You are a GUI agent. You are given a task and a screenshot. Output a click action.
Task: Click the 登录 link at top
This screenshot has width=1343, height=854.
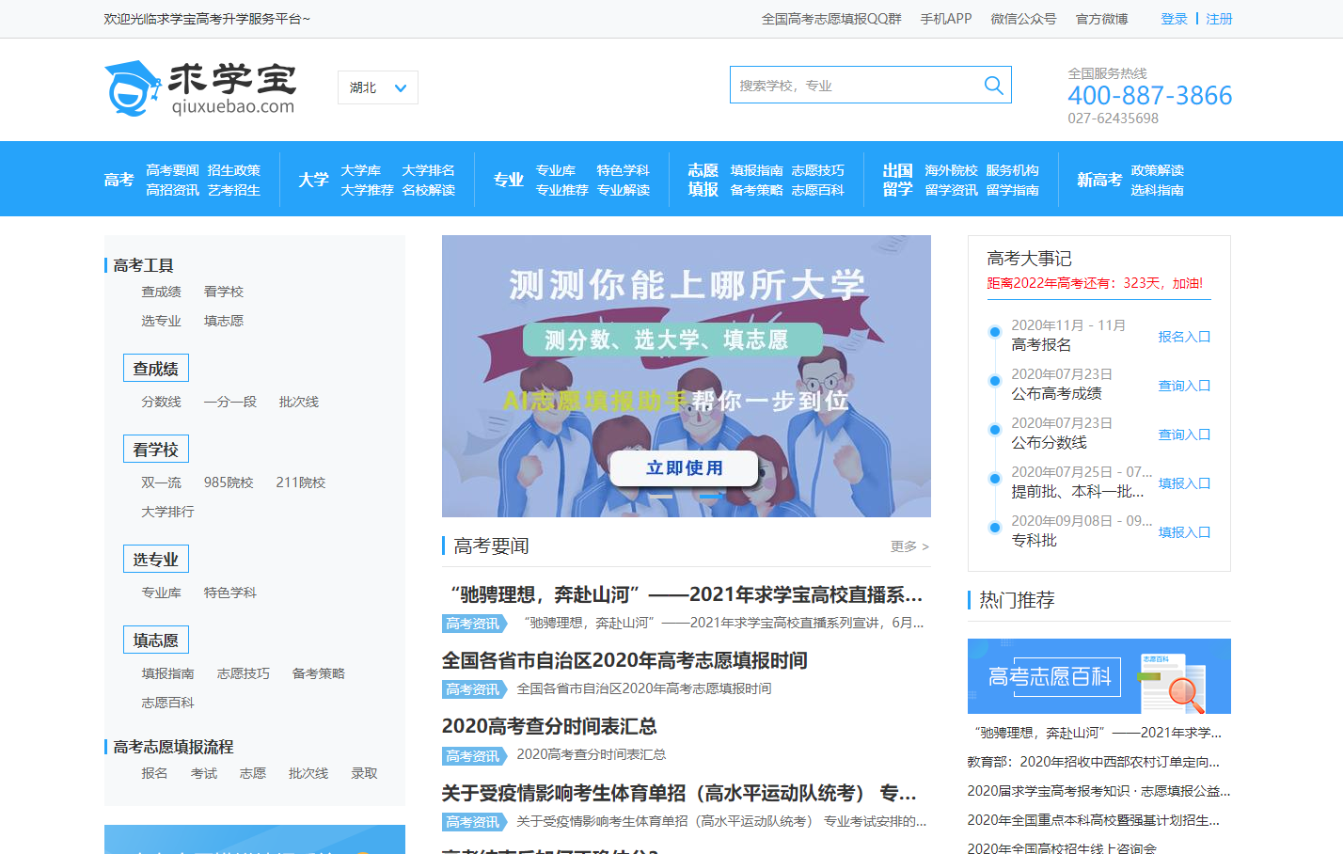pyautogui.click(x=1174, y=19)
